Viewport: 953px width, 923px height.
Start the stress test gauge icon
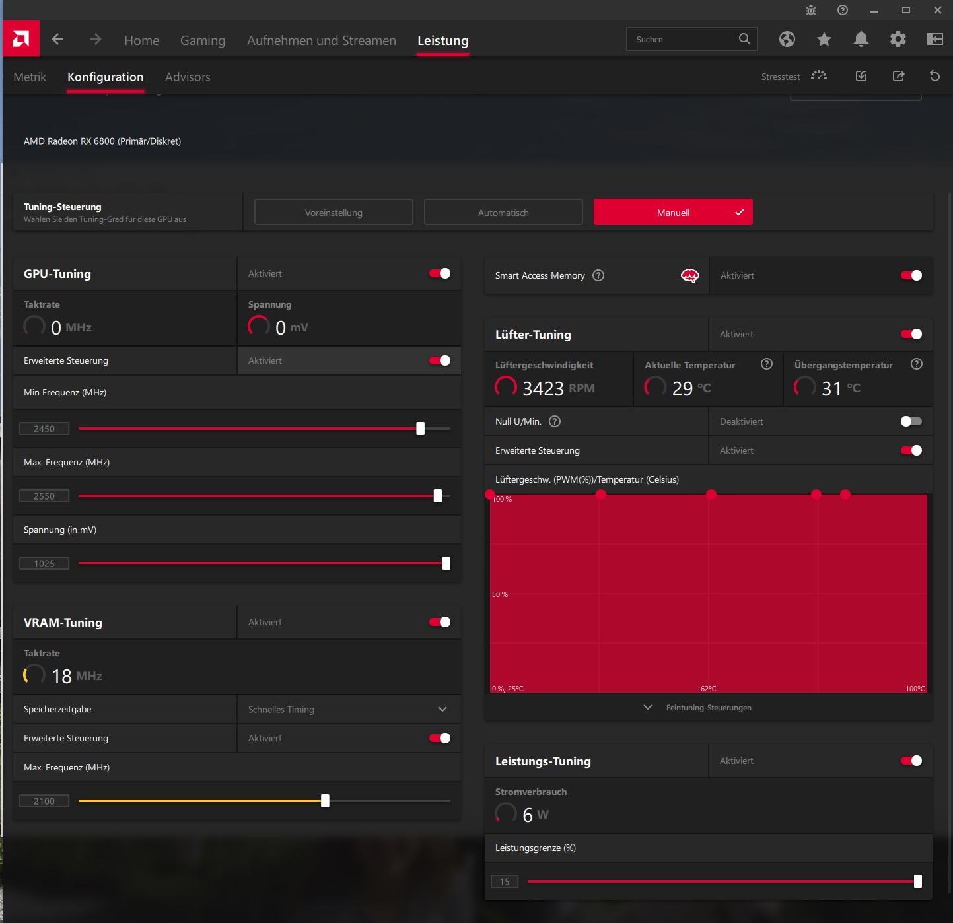click(819, 76)
